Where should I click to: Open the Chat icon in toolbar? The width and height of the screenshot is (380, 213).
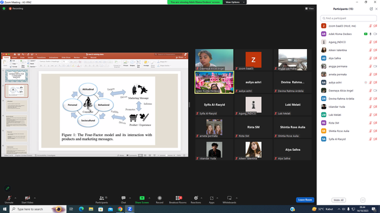123,198
